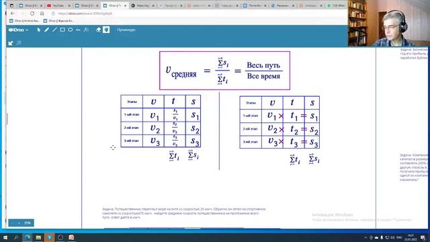Viewport: 430px width, 242px height.
Task: Open the clock app on taskbar
Action: 60,237
